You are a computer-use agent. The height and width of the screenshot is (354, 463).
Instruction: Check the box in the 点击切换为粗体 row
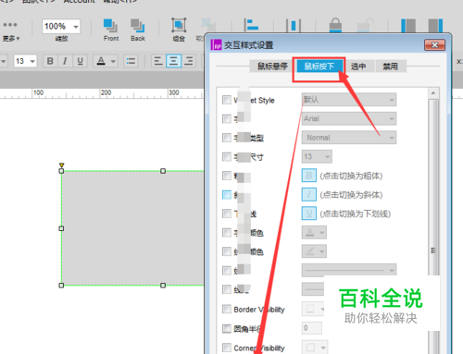[x=227, y=176]
